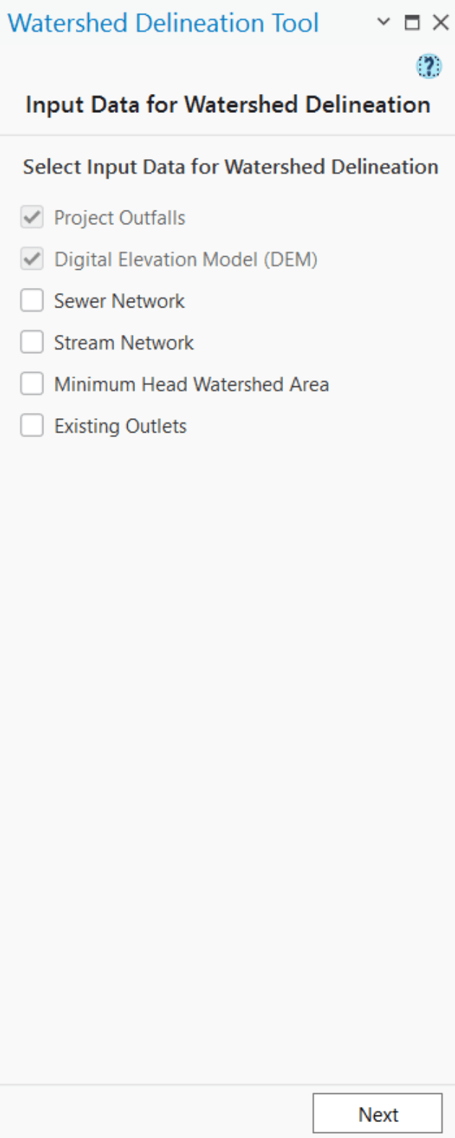Viewport: 455px width, 1138px height.
Task: Click the Stream Network label text
Action: click(x=123, y=341)
